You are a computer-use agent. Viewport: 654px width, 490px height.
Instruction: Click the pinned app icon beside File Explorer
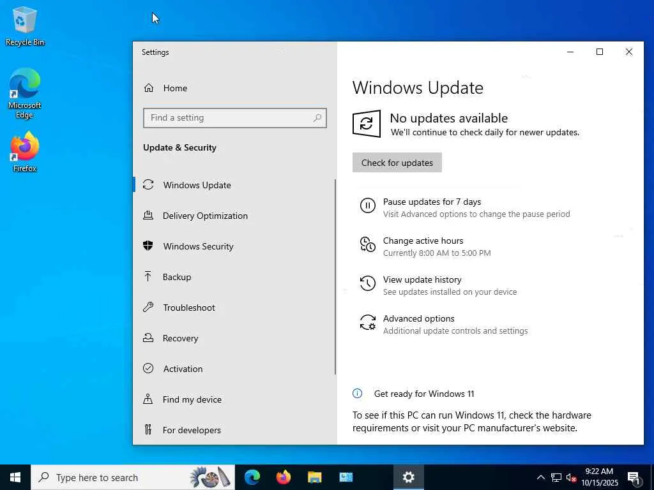346,477
